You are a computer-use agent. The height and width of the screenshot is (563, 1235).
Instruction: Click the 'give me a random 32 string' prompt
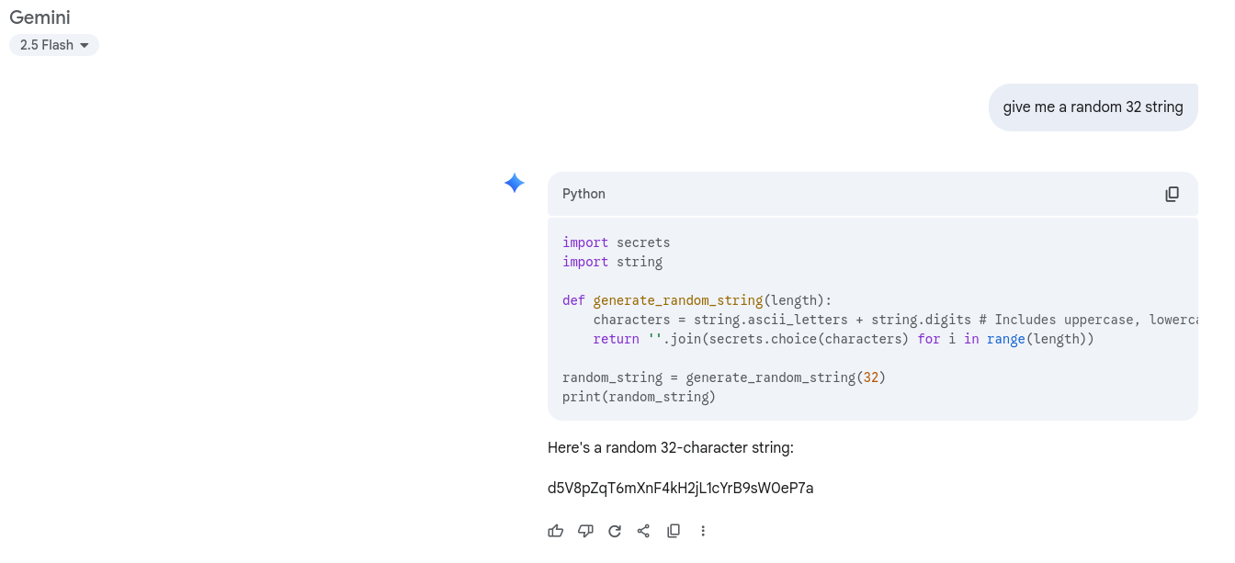(x=1093, y=107)
